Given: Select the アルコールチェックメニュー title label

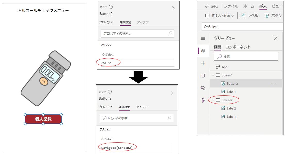Looking at the screenshot, I should pos(43,10).
